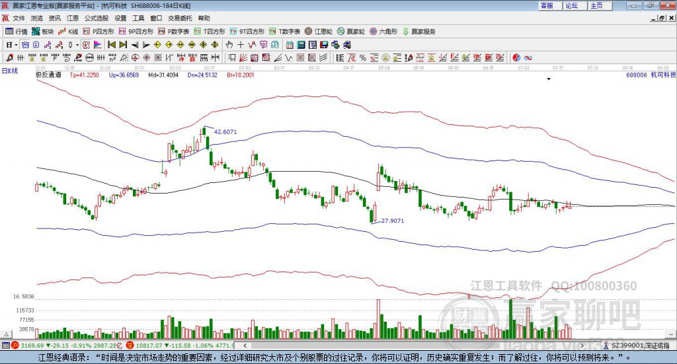Open the calculator icon
This screenshot has height=364, width=677.
(301, 45)
